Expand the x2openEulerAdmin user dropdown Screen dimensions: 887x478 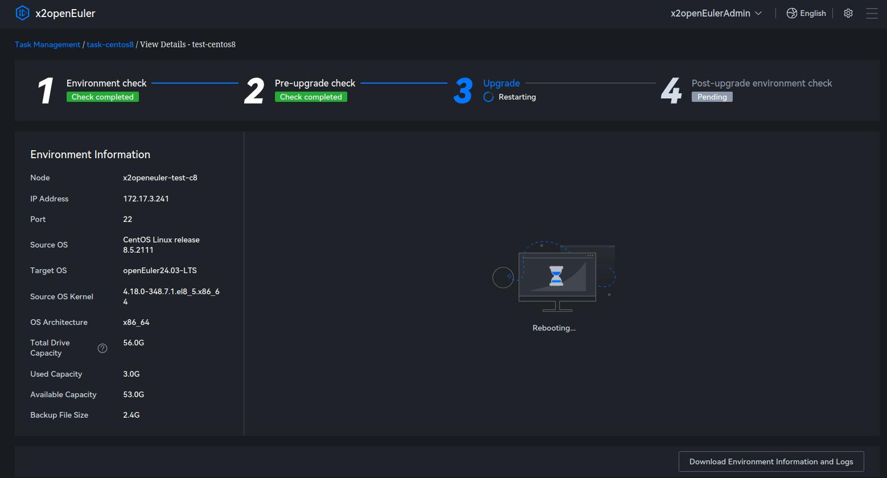click(x=711, y=13)
